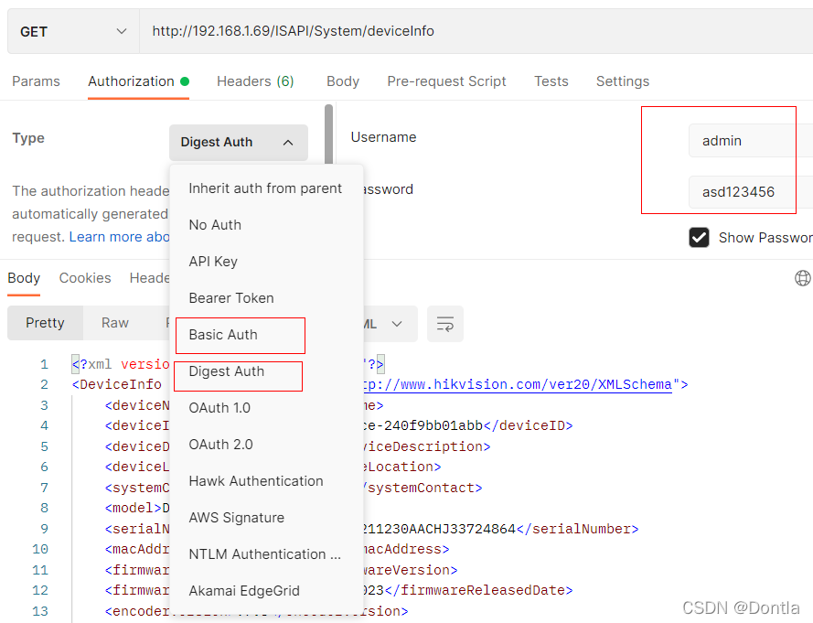
Task: Open the Tests tab
Action: coord(551,81)
